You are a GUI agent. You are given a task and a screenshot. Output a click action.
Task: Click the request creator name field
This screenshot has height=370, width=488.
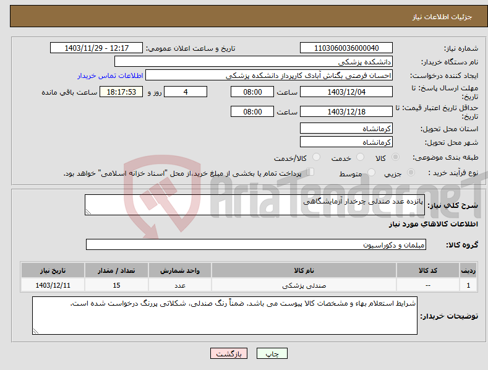(269, 75)
